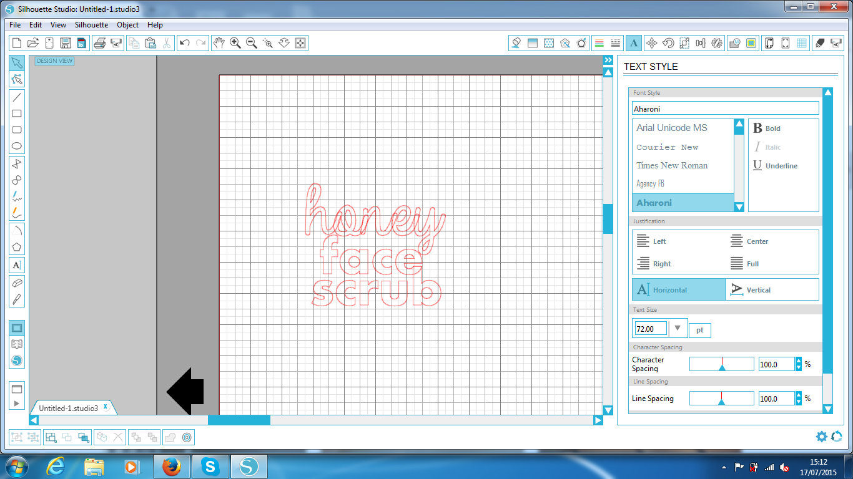Fit to window icon in toolbar
The height and width of the screenshot is (479, 853).
coord(300,43)
